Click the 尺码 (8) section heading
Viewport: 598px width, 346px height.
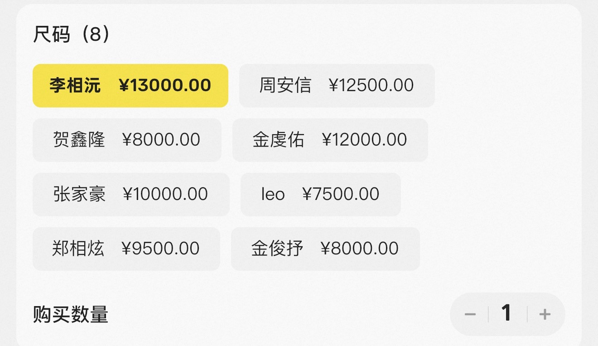pos(71,34)
